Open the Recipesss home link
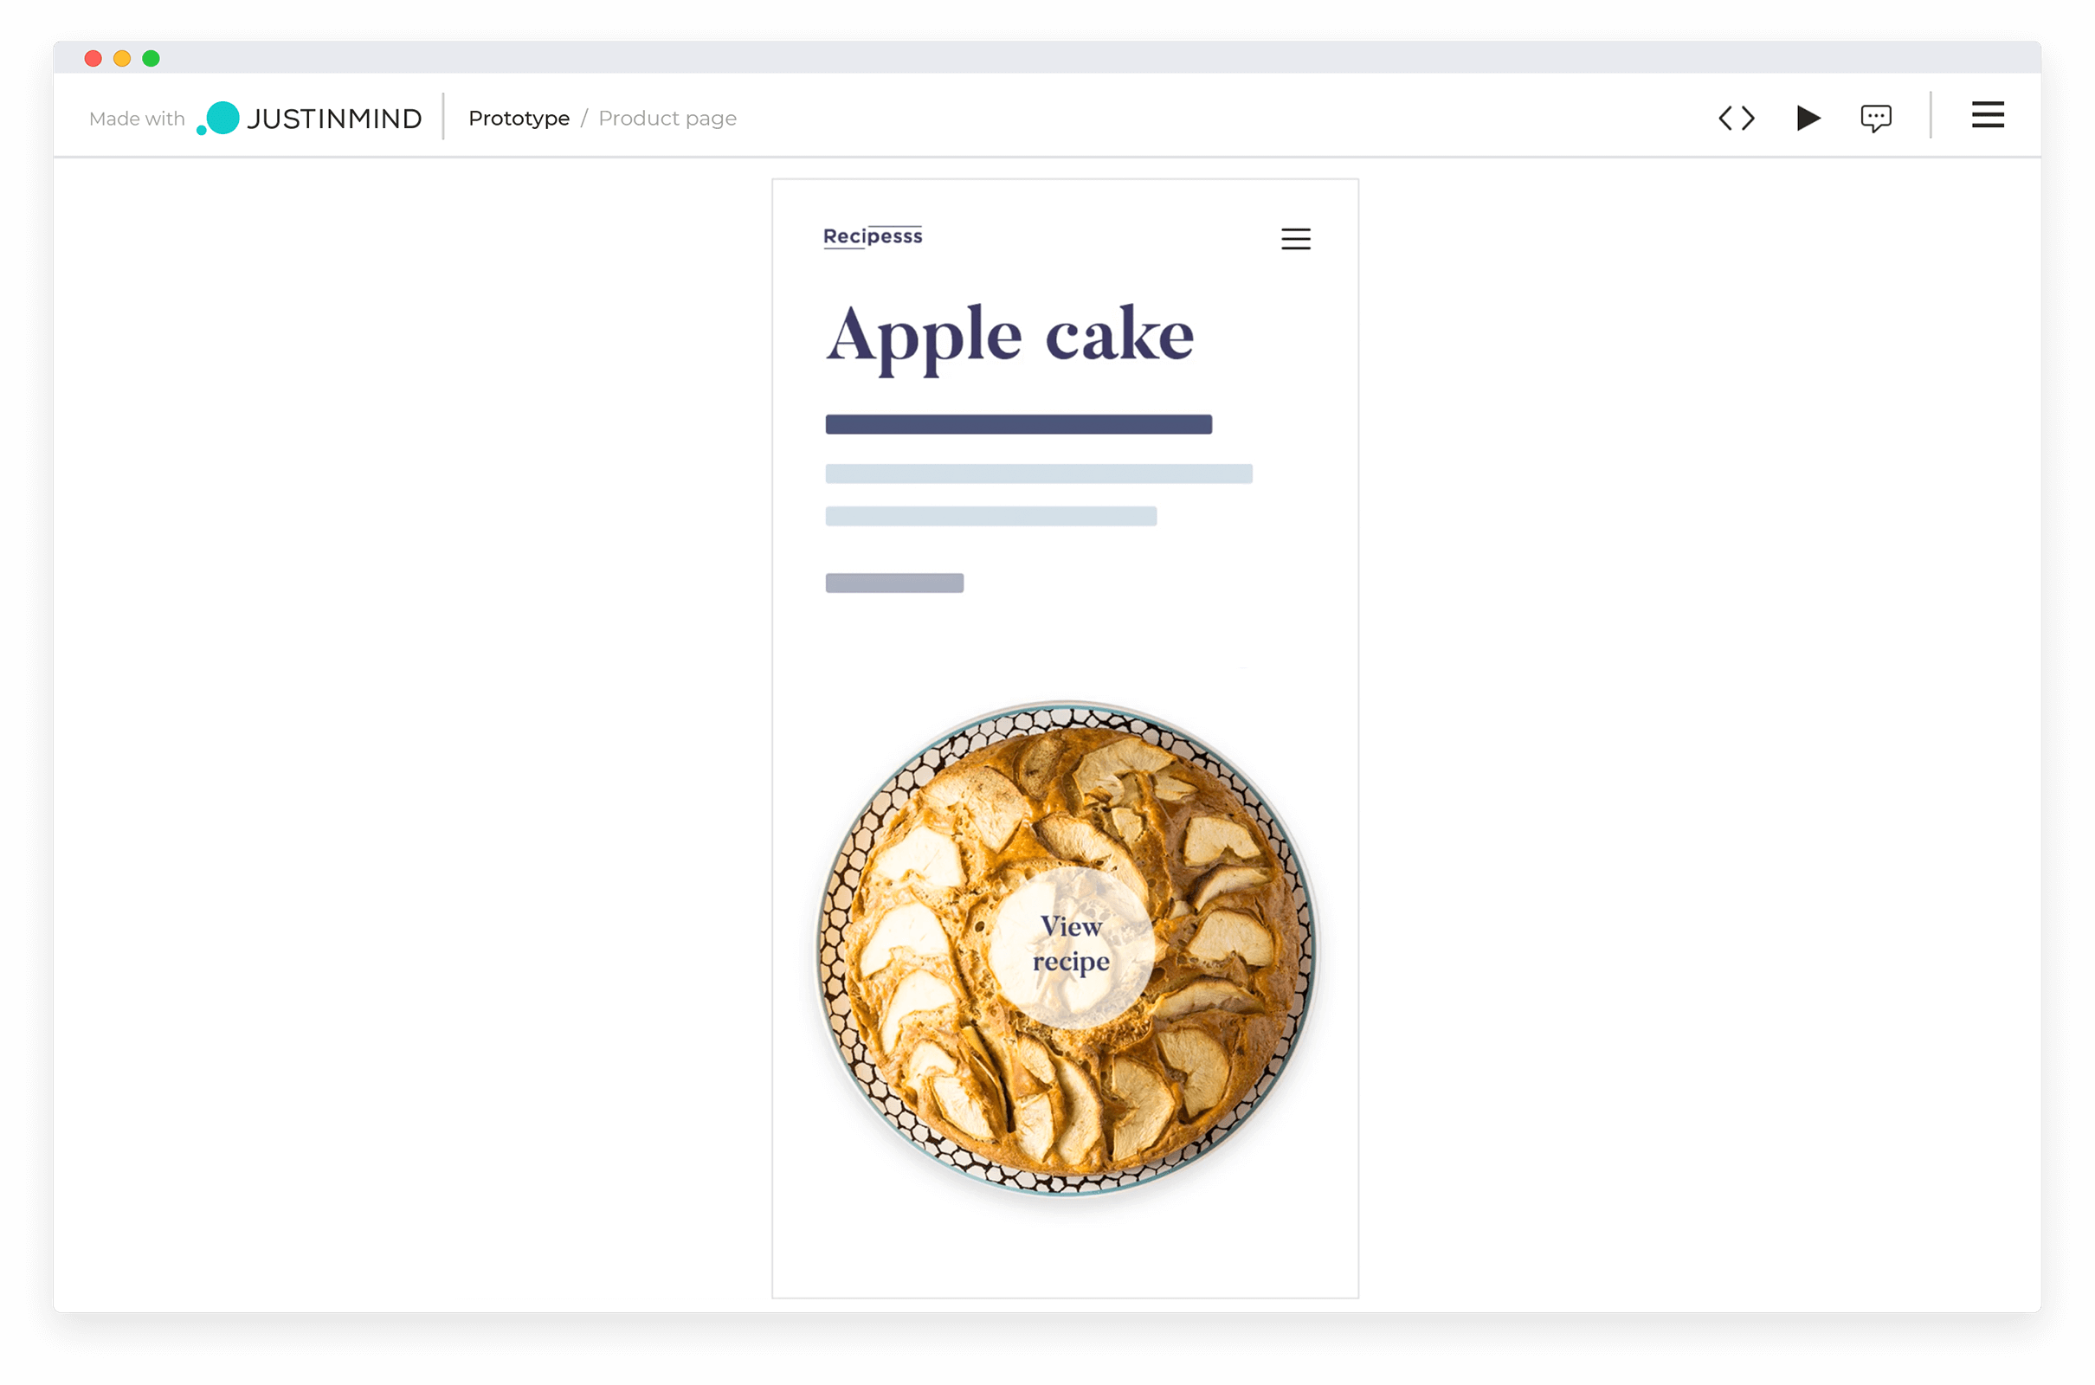The width and height of the screenshot is (2095, 1385). tap(873, 235)
